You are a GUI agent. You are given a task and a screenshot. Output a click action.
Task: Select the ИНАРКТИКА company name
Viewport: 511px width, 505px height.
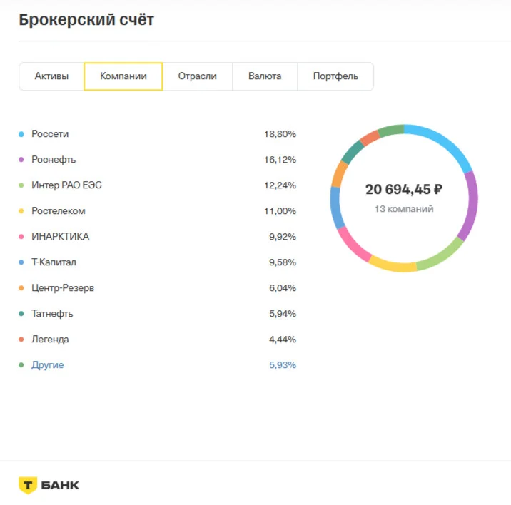tap(60, 237)
